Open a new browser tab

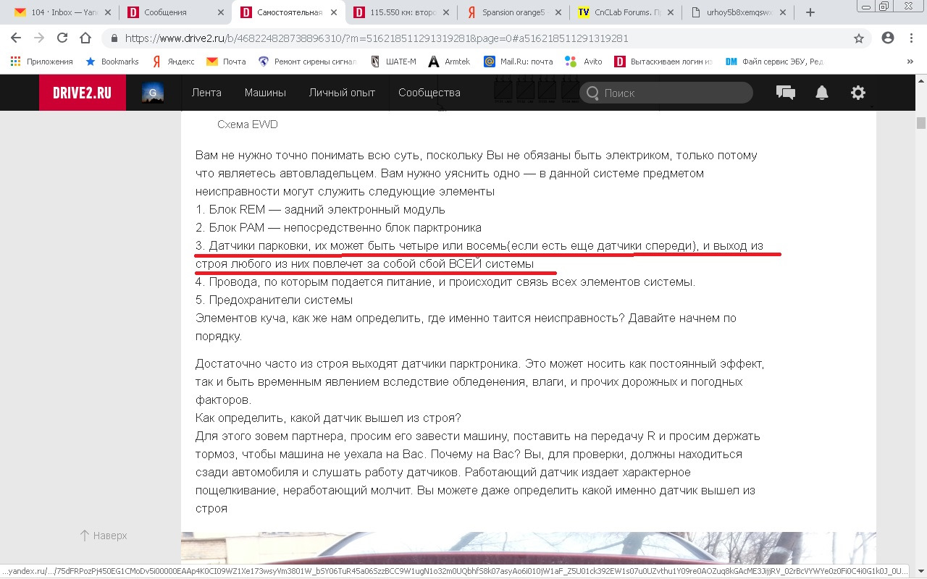coord(810,12)
